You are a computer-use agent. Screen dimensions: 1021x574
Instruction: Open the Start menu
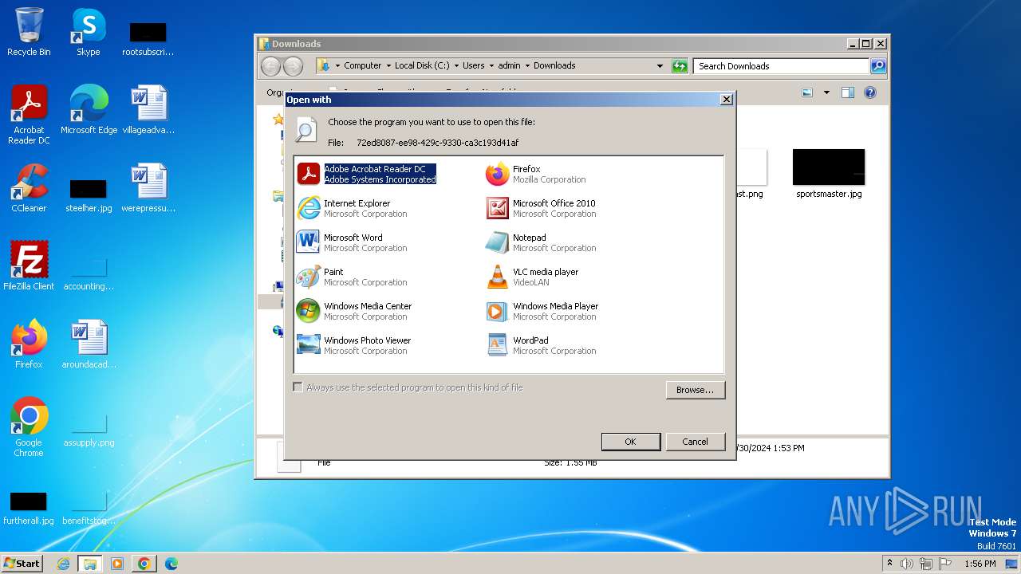pyautogui.click(x=22, y=564)
